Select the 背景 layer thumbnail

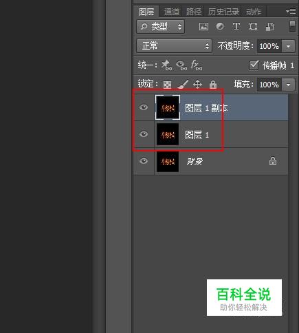pyautogui.click(x=168, y=161)
